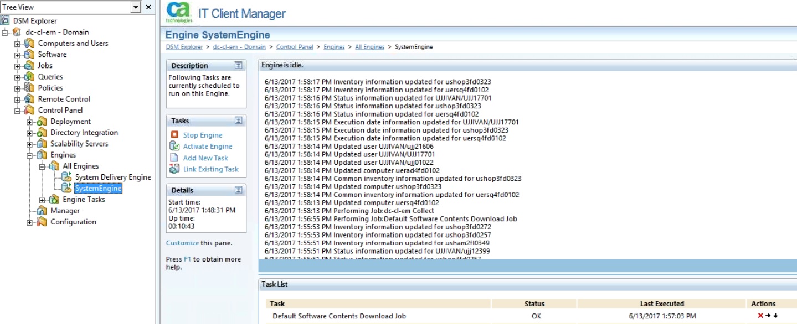Expand the Computers and Users node

coord(17,44)
